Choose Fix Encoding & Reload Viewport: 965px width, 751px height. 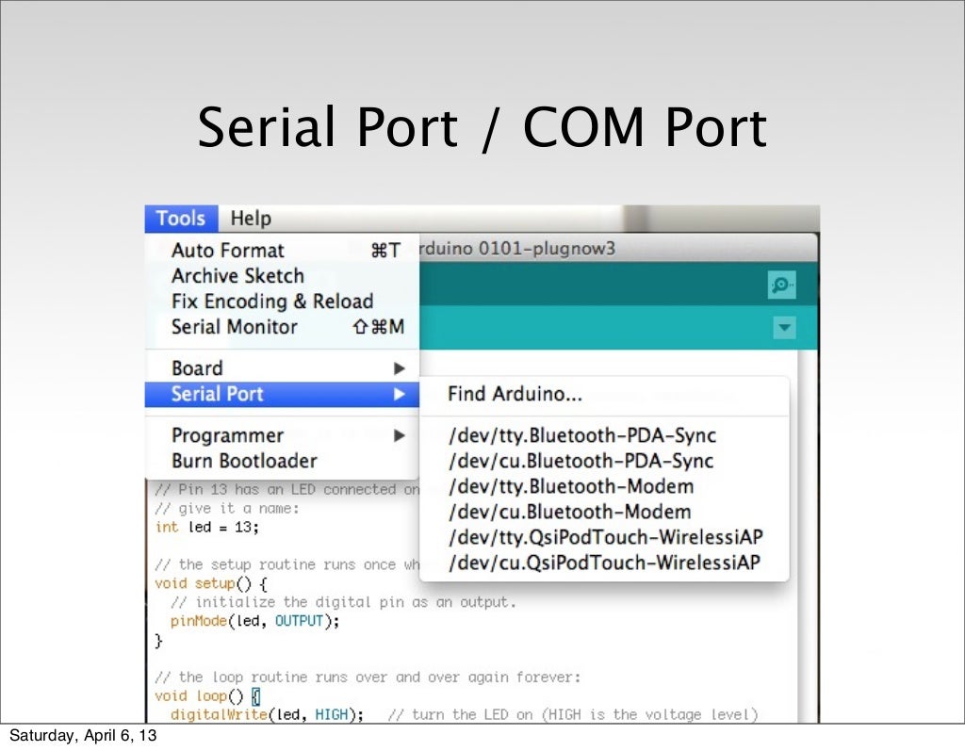(282, 301)
